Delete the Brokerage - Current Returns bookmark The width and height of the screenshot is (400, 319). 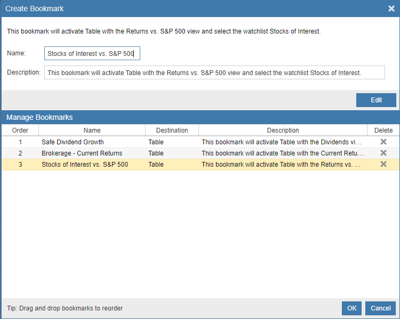pos(383,153)
